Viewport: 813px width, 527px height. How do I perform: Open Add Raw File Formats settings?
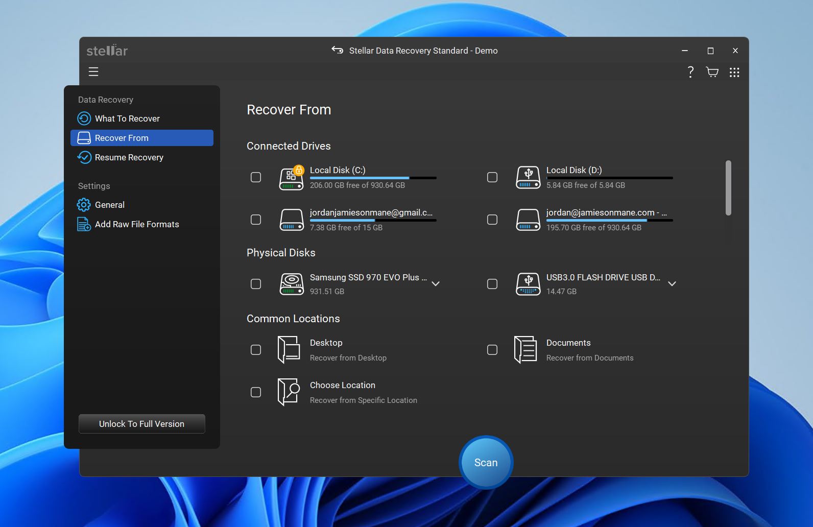tap(137, 224)
